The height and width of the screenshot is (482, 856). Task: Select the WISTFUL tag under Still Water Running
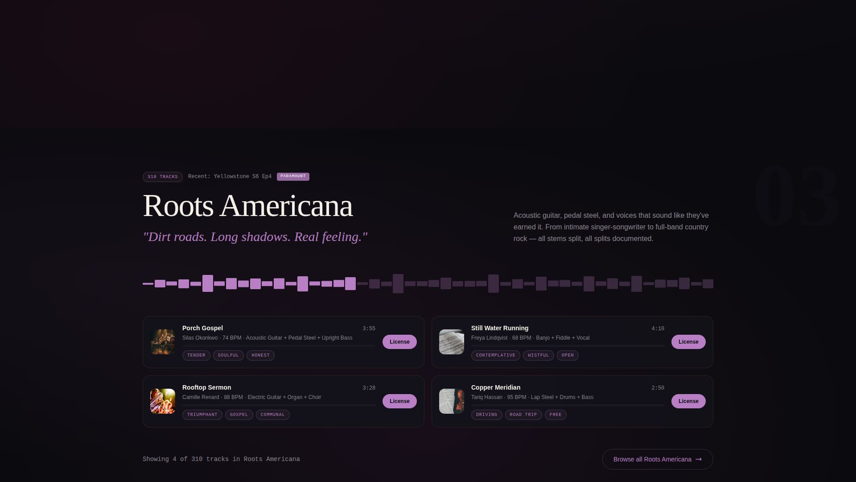[x=538, y=355]
